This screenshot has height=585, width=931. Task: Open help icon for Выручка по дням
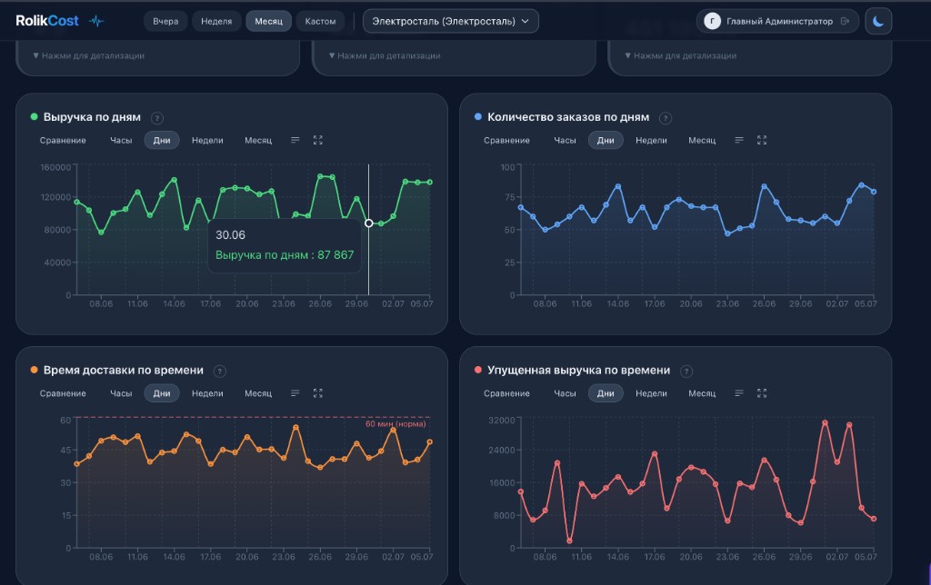pyautogui.click(x=156, y=118)
